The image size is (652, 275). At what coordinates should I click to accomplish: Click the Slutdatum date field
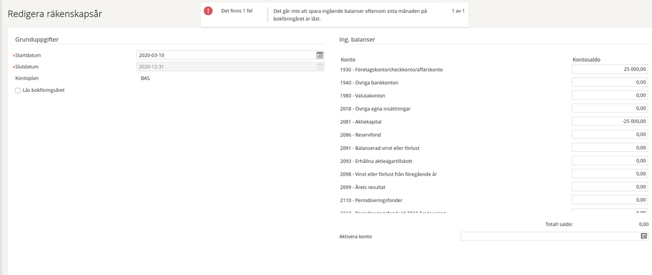(x=230, y=66)
